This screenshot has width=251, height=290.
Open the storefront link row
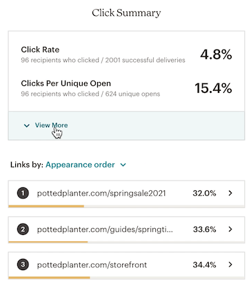[126, 266]
